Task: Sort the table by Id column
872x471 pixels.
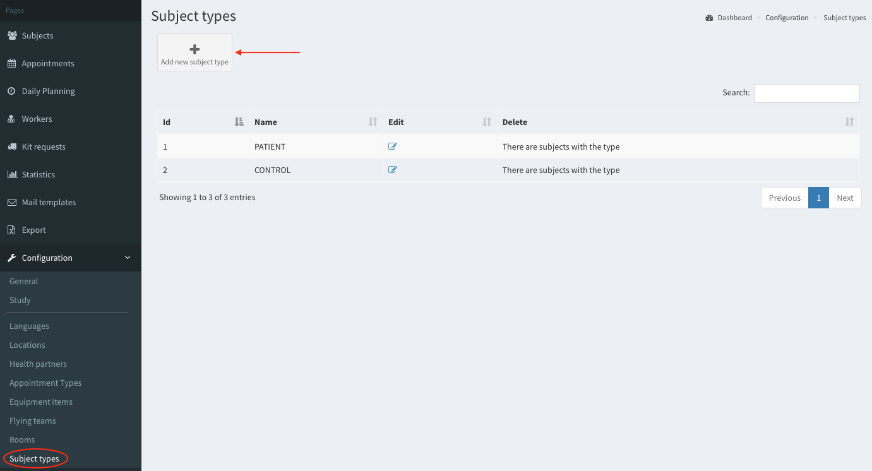Action: coord(239,122)
